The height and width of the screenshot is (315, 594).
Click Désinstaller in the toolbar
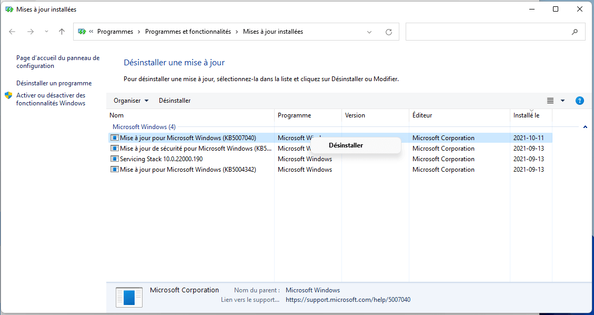coord(175,101)
